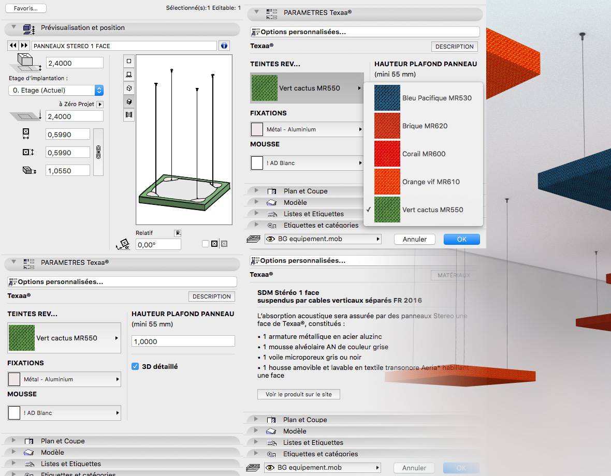Image resolution: width=611 pixels, height=476 pixels.
Task: Click the DESCRIPTION button above the color menu
Action: point(454,47)
